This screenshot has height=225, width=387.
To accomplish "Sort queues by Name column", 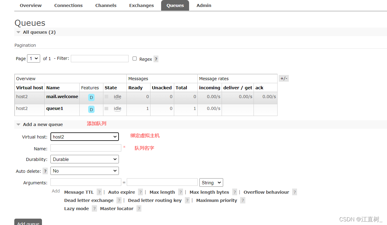I will coord(53,88).
